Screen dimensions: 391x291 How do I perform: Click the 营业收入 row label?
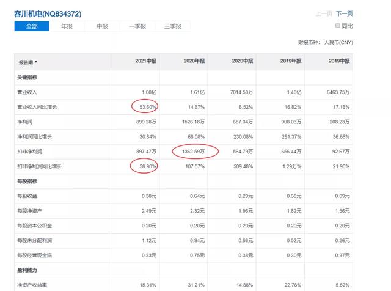(x=27, y=92)
